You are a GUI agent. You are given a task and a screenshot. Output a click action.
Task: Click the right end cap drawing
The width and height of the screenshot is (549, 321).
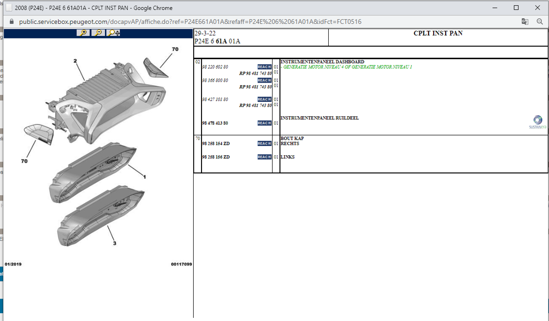point(155,68)
